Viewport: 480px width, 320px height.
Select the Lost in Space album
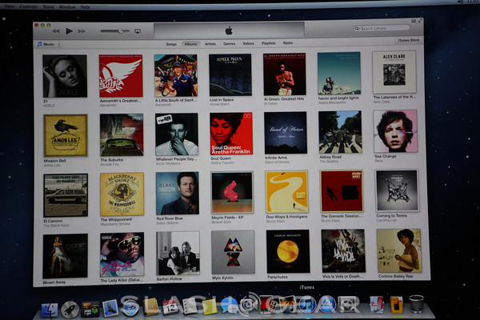point(230,74)
